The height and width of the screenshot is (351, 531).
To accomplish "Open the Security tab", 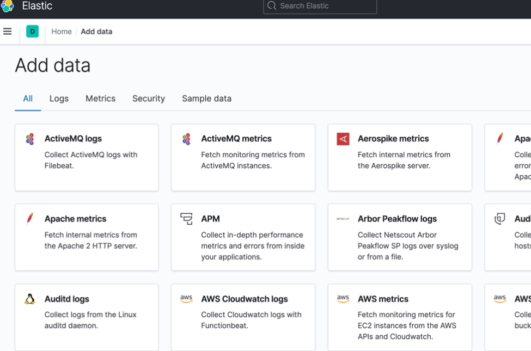I will point(148,98).
